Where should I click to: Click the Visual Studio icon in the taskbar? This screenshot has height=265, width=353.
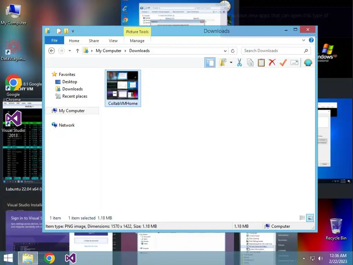(x=70, y=258)
